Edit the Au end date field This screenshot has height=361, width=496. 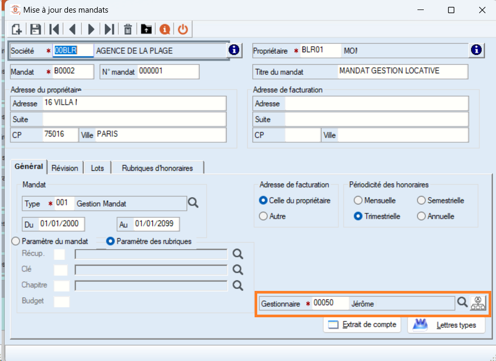point(157,224)
